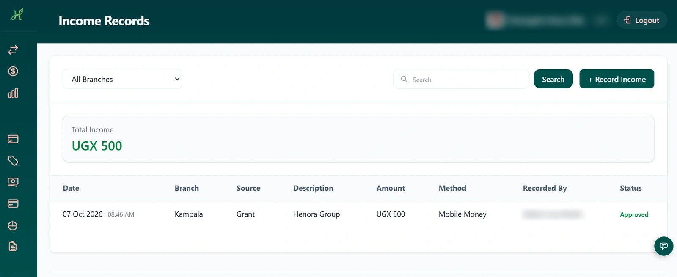The image size is (677, 277).
Task: Click the green Search button
Action: 553,79
